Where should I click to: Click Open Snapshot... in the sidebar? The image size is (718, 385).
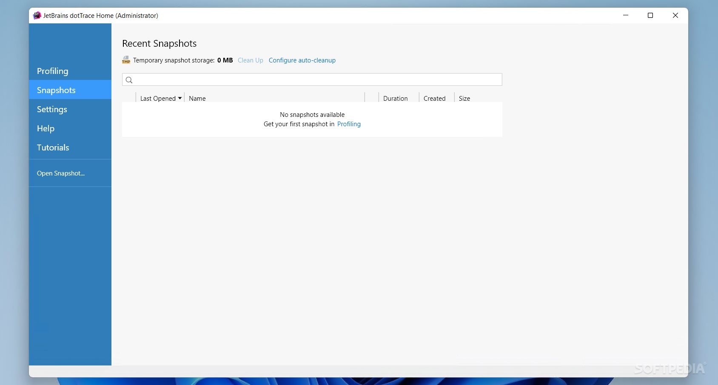[x=61, y=173]
